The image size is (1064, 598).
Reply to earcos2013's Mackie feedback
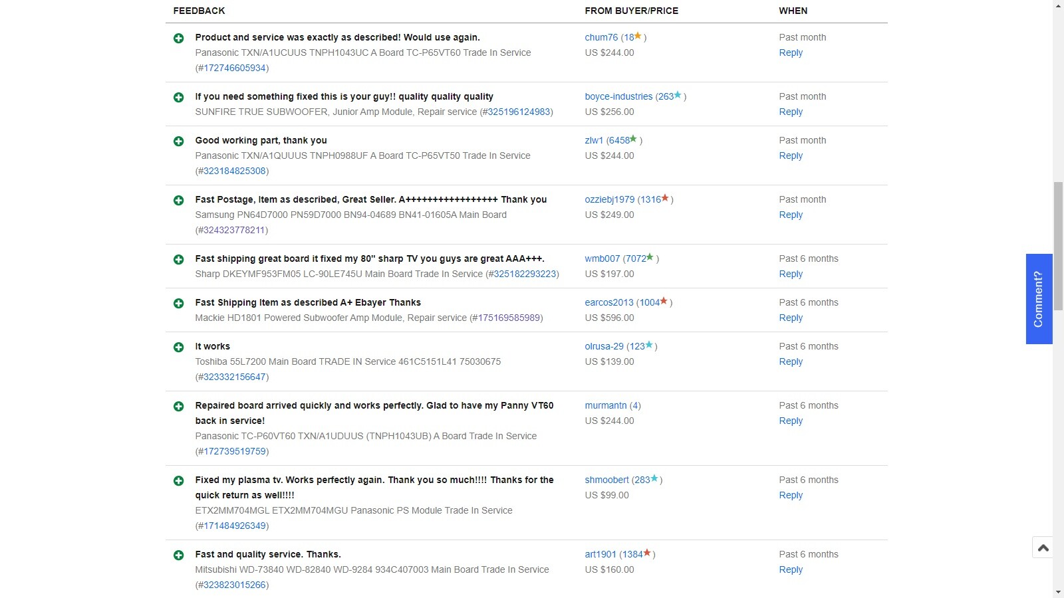pos(791,318)
